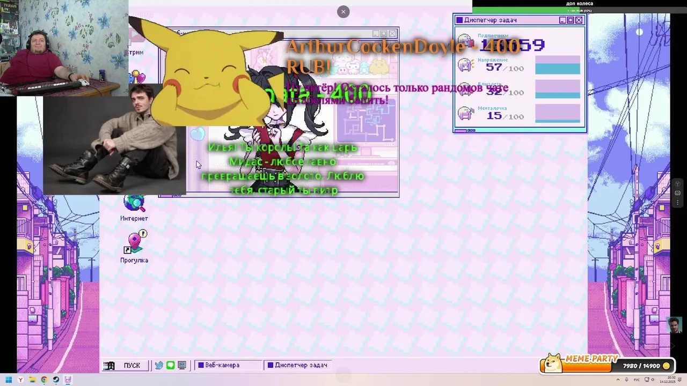Click the streamer webcam feed
The image size is (687, 386).
coord(64,48)
